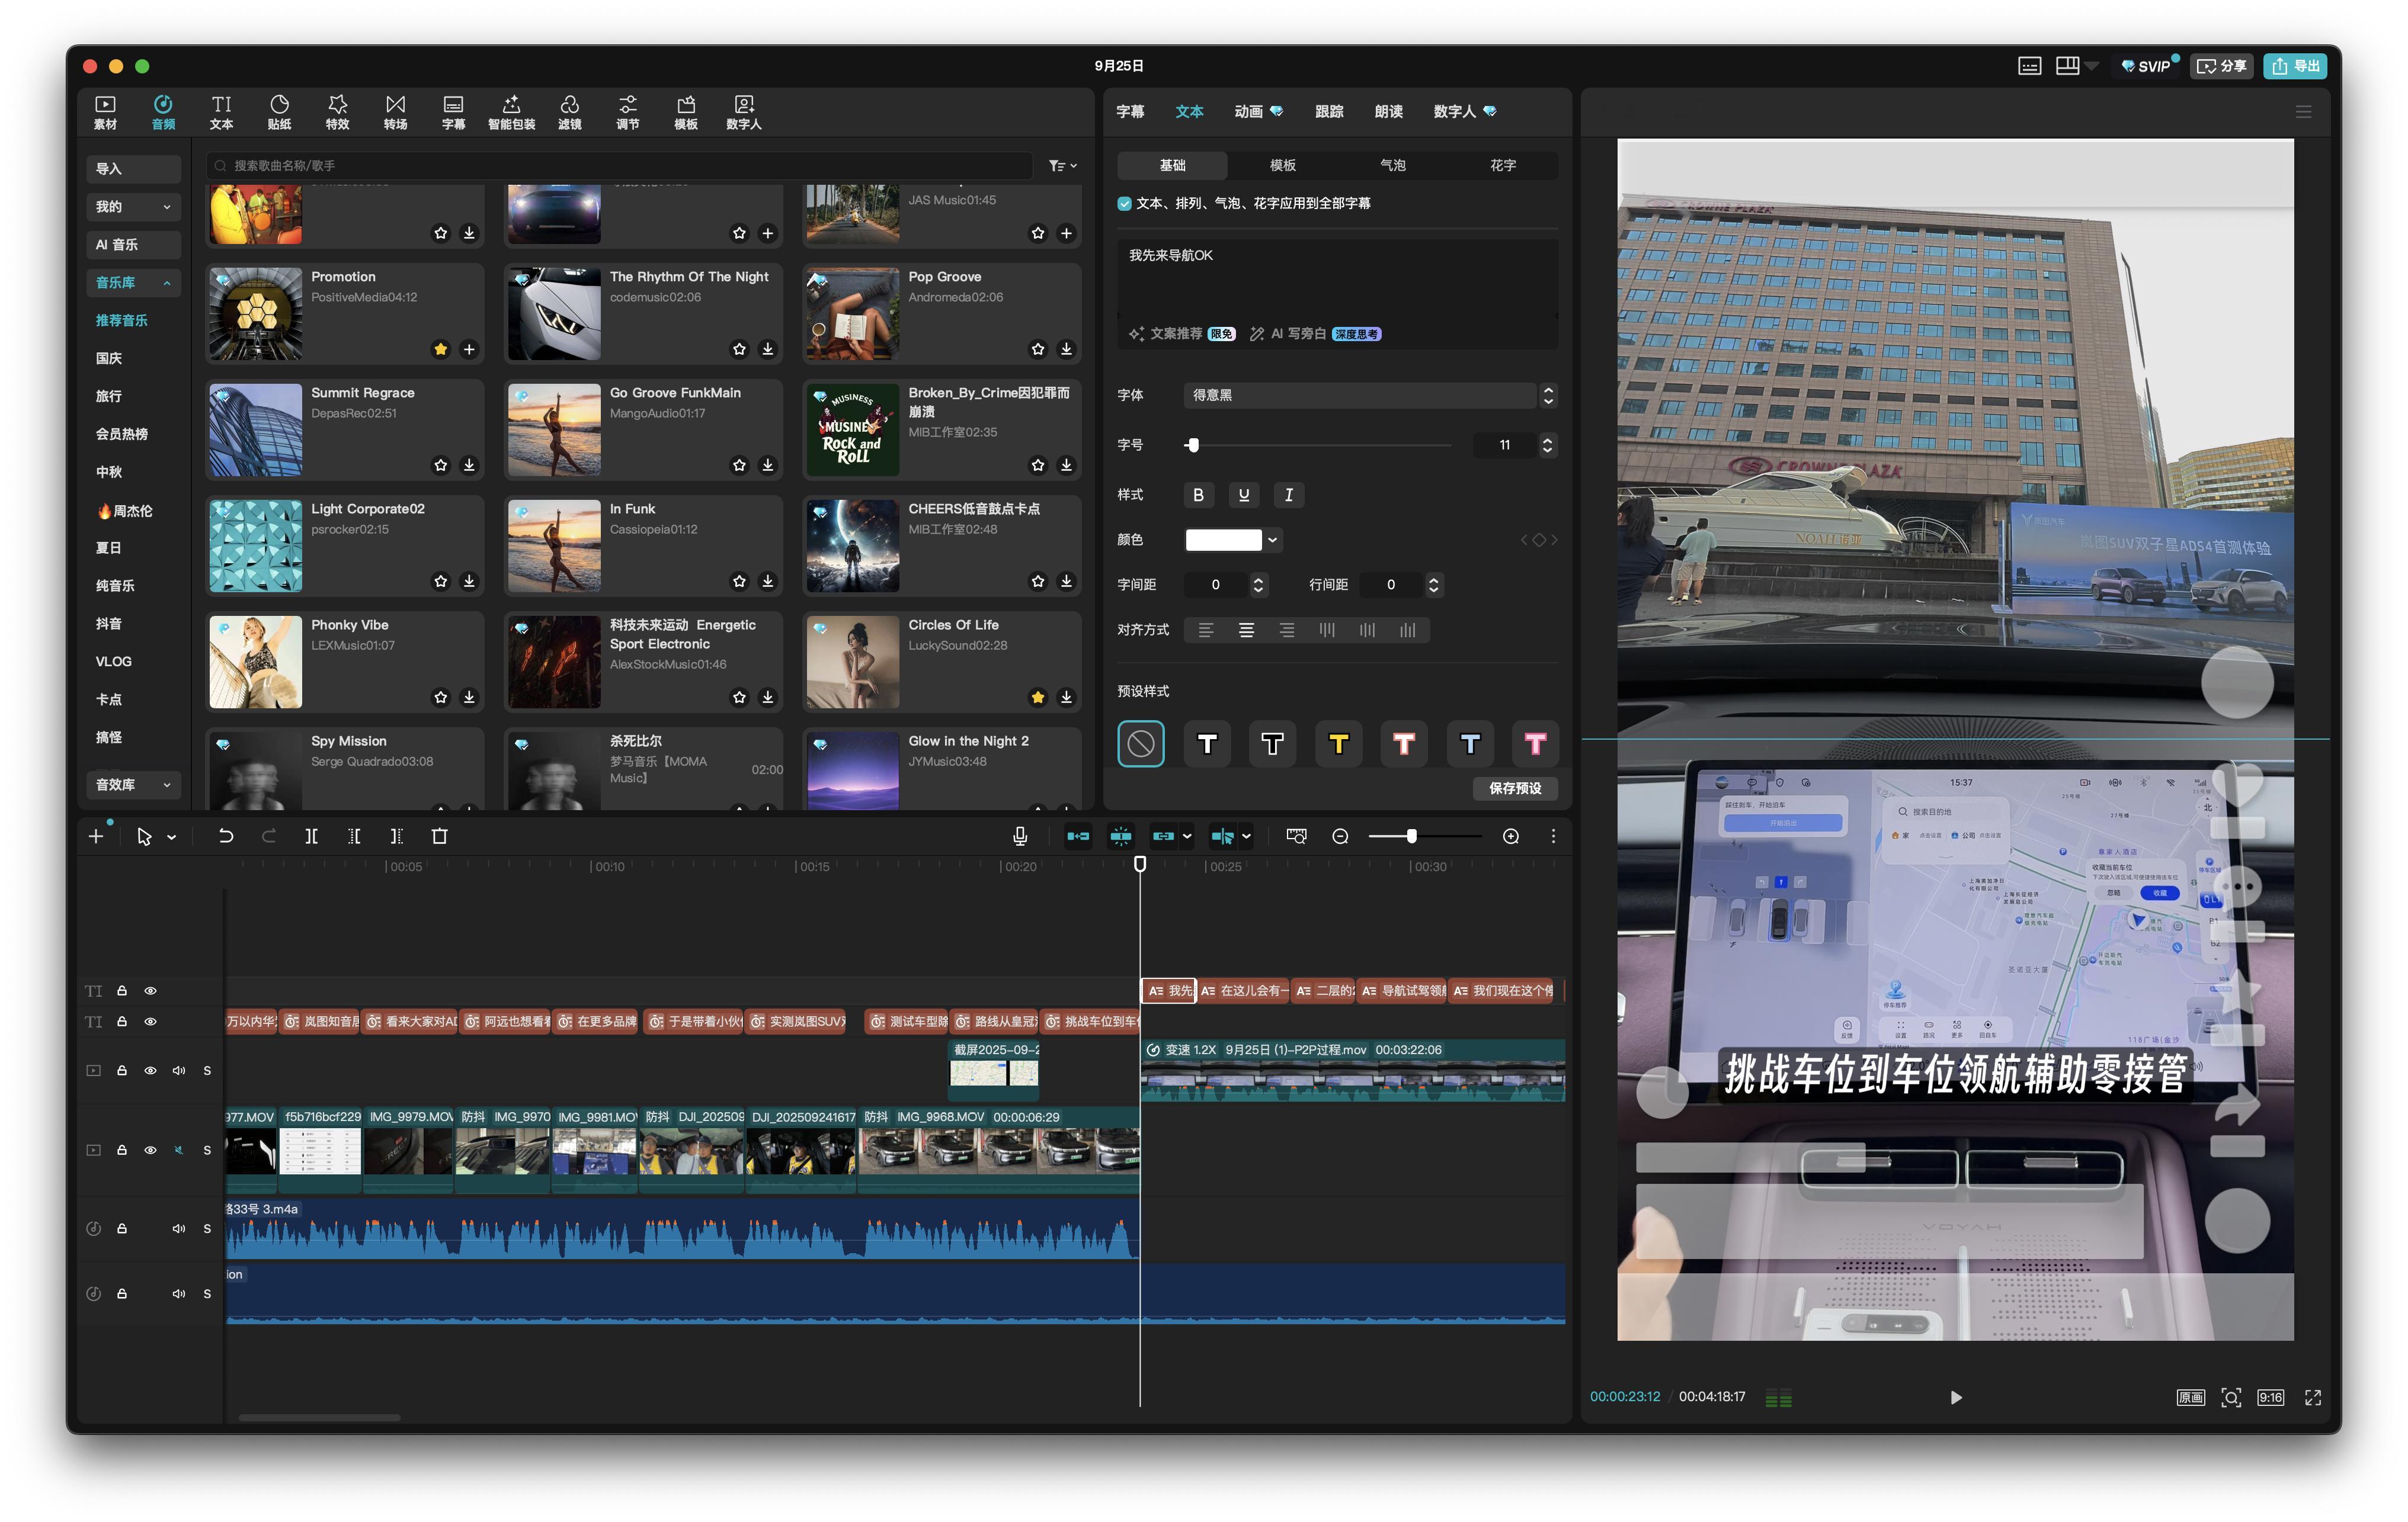
Task: Switch to the 跟踪 tracking tab
Action: coord(1329,112)
